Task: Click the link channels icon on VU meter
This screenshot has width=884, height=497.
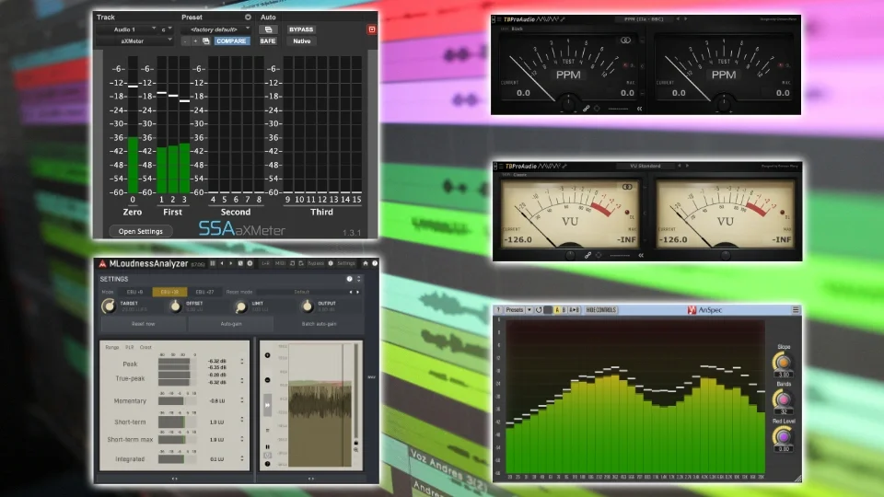Action: (588, 255)
